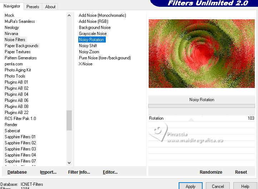Select Plugins AB 06 category
Screen dimensions: 258x189
[16, 100]
